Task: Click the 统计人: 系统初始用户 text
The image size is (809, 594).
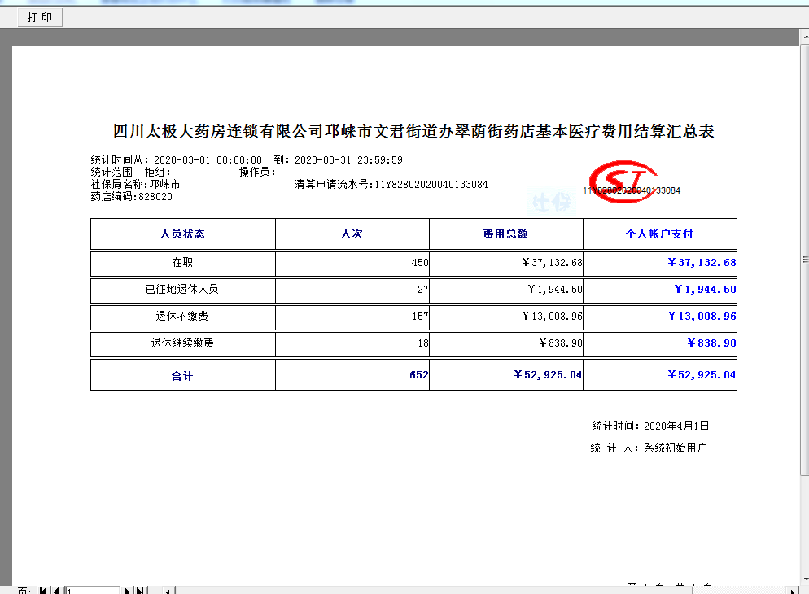Action: coord(649,448)
